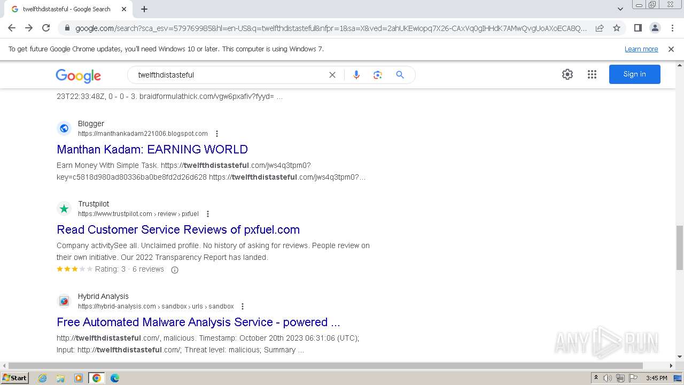Open Chrome's three-dot menu
This screenshot has height=385, width=684.
(672, 28)
